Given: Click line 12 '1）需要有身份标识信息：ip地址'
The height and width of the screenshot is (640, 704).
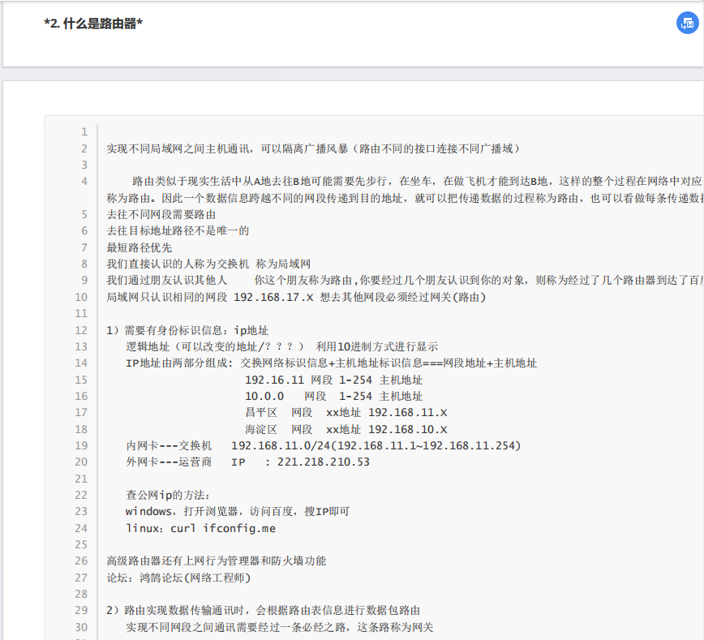Looking at the screenshot, I should (187, 330).
